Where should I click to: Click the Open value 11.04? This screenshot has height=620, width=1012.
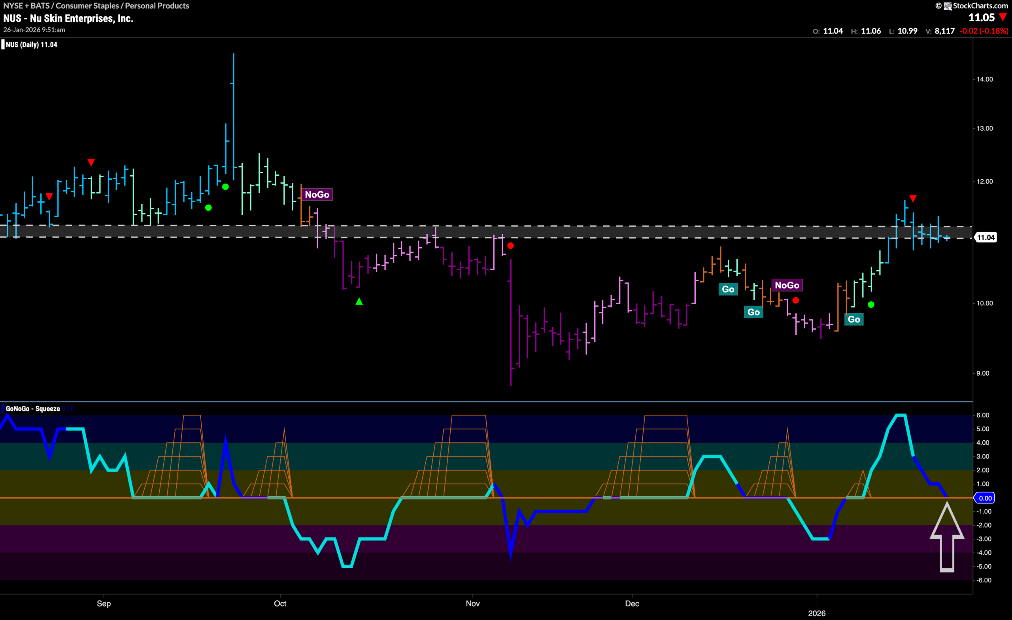tap(833, 31)
